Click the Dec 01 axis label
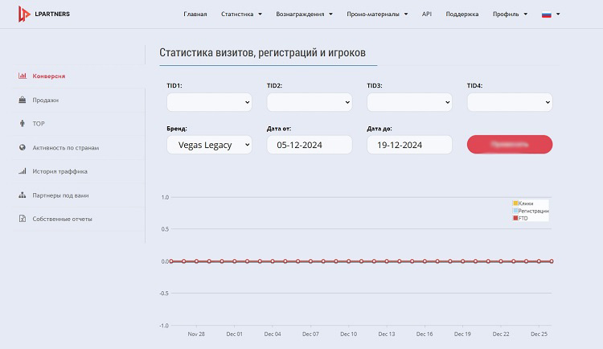The image size is (603, 349). (234, 334)
